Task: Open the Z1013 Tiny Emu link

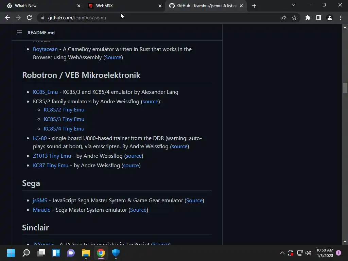Action: 52,156
